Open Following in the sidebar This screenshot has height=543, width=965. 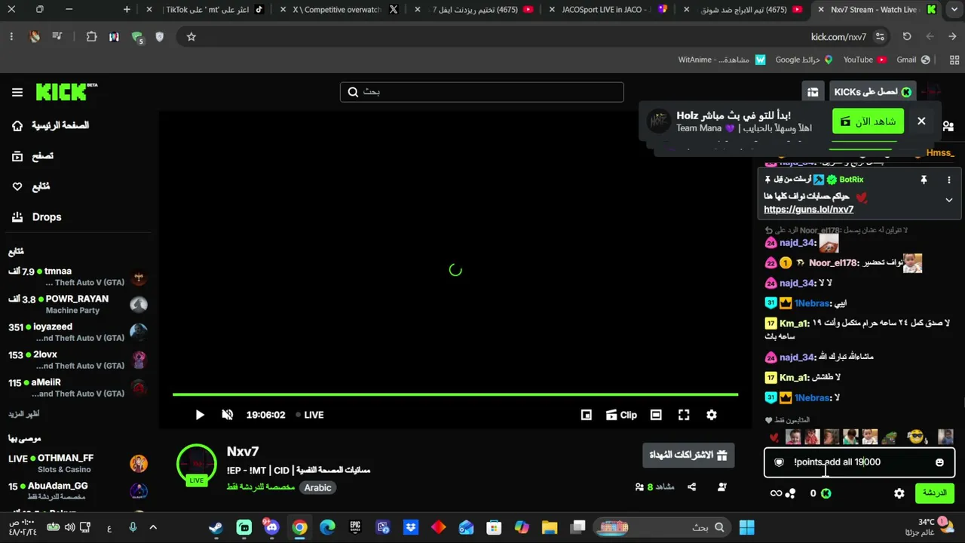coord(31,186)
